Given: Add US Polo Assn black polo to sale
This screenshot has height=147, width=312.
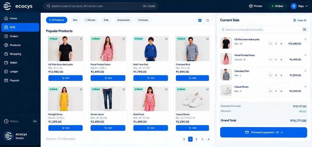Looking at the screenshot, I should 66,78.
